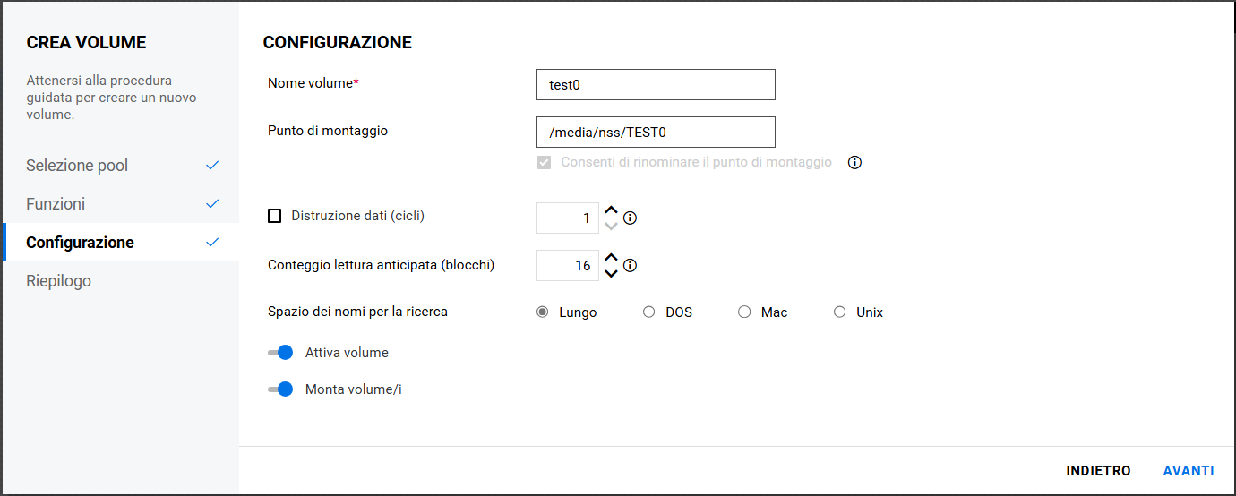Image resolution: width=1236 pixels, height=496 pixels.
Task: Click the Nome volume text field
Action: 656,85
